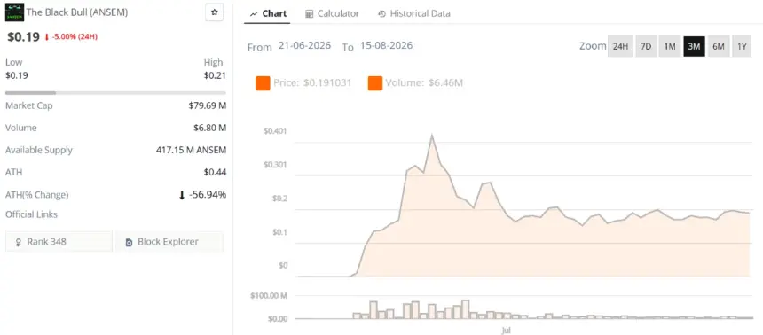Click the $100.00 M volume axis label
763x335 pixels.
[x=269, y=296]
